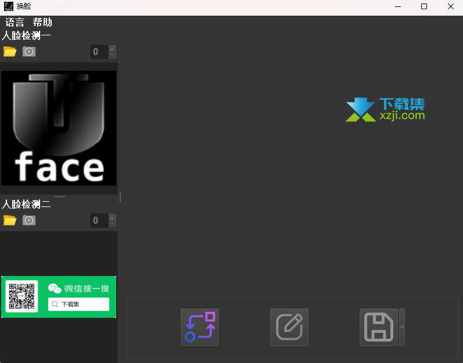Click the edit pencil icon button

[289, 327]
